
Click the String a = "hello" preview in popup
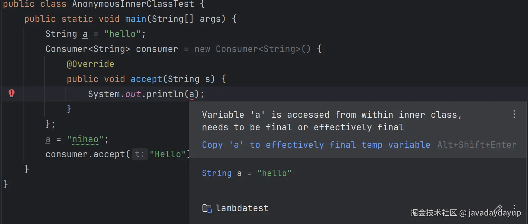coord(246,173)
